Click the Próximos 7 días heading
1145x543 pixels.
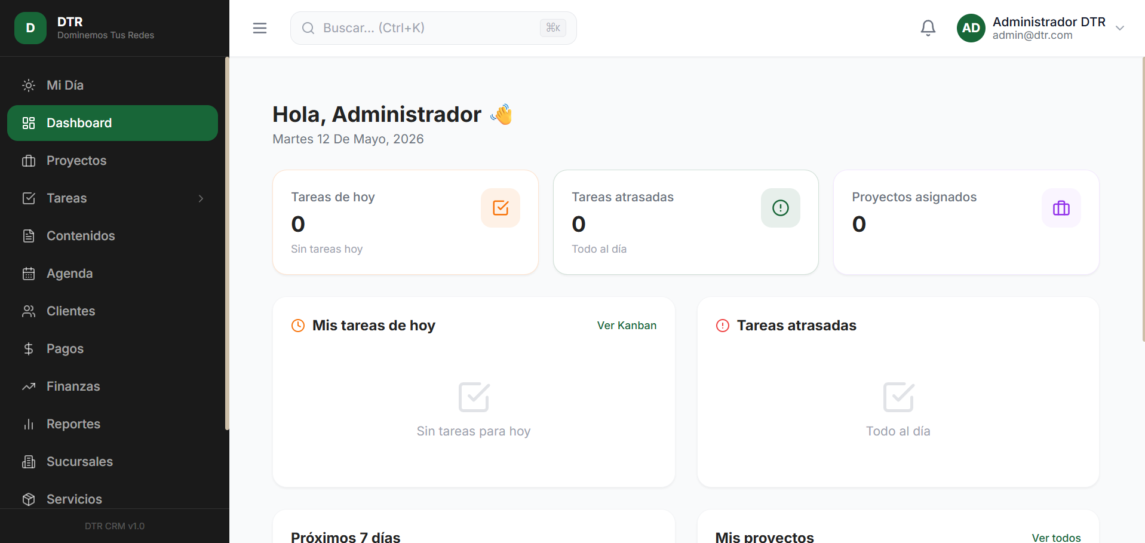click(x=346, y=537)
